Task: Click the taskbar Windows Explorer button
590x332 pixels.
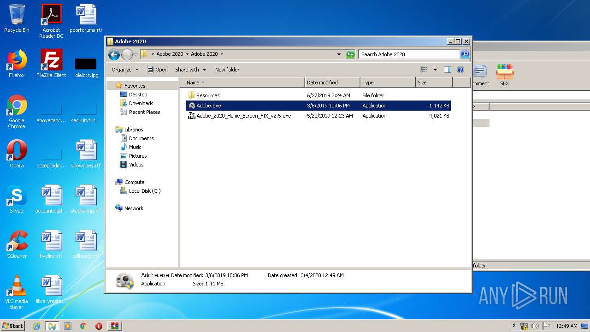Action: click(52, 326)
